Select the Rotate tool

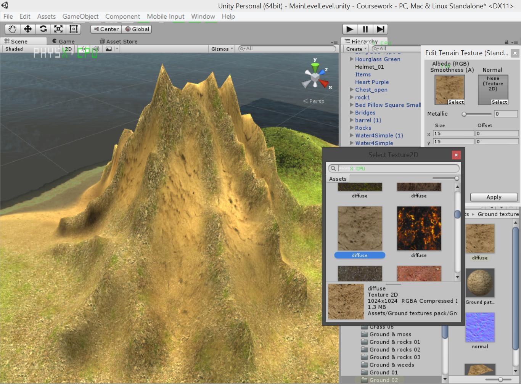[43, 29]
